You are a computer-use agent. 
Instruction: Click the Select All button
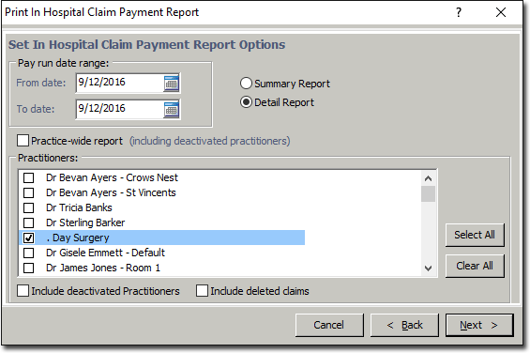pyautogui.click(x=475, y=235)
